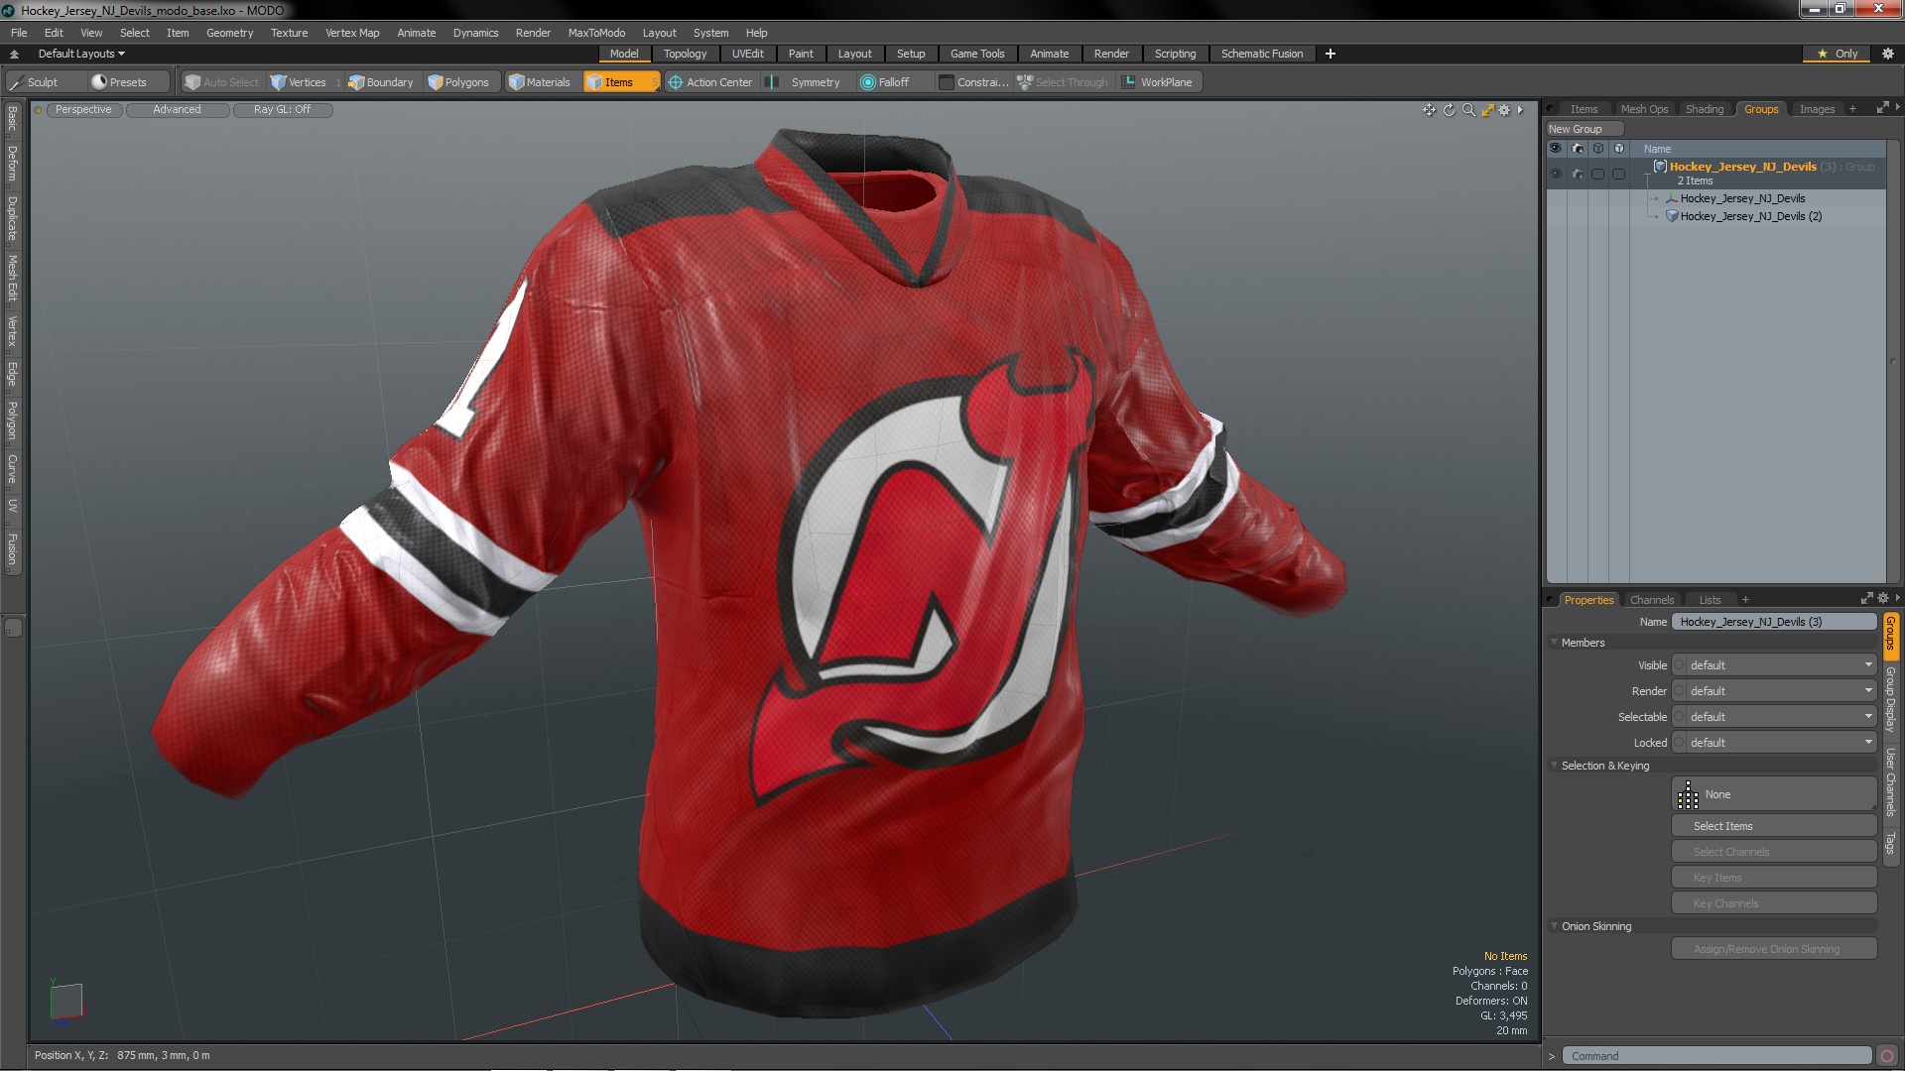Open the Properties panel gear settings
The width and height of the screenshot is (1905, 1071).
(x=1883, y=599)
